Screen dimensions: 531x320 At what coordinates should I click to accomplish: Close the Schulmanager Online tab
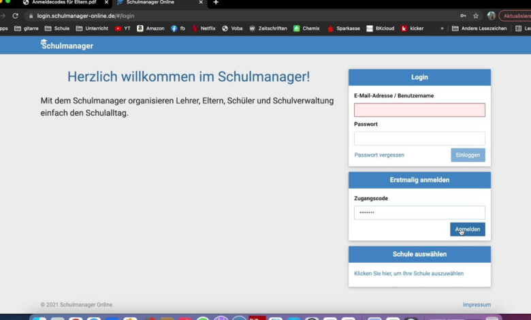pos(201,2)
